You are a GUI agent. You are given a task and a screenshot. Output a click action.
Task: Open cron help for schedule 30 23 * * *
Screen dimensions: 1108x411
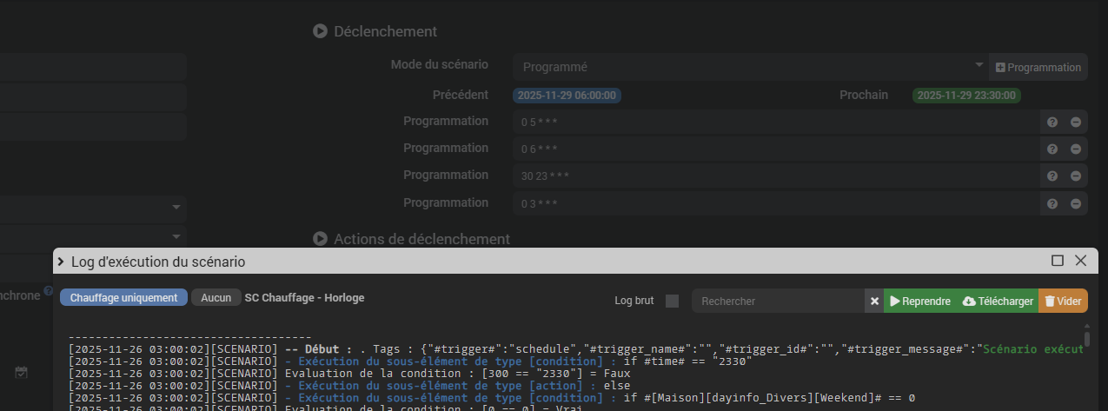point(1052,176)
